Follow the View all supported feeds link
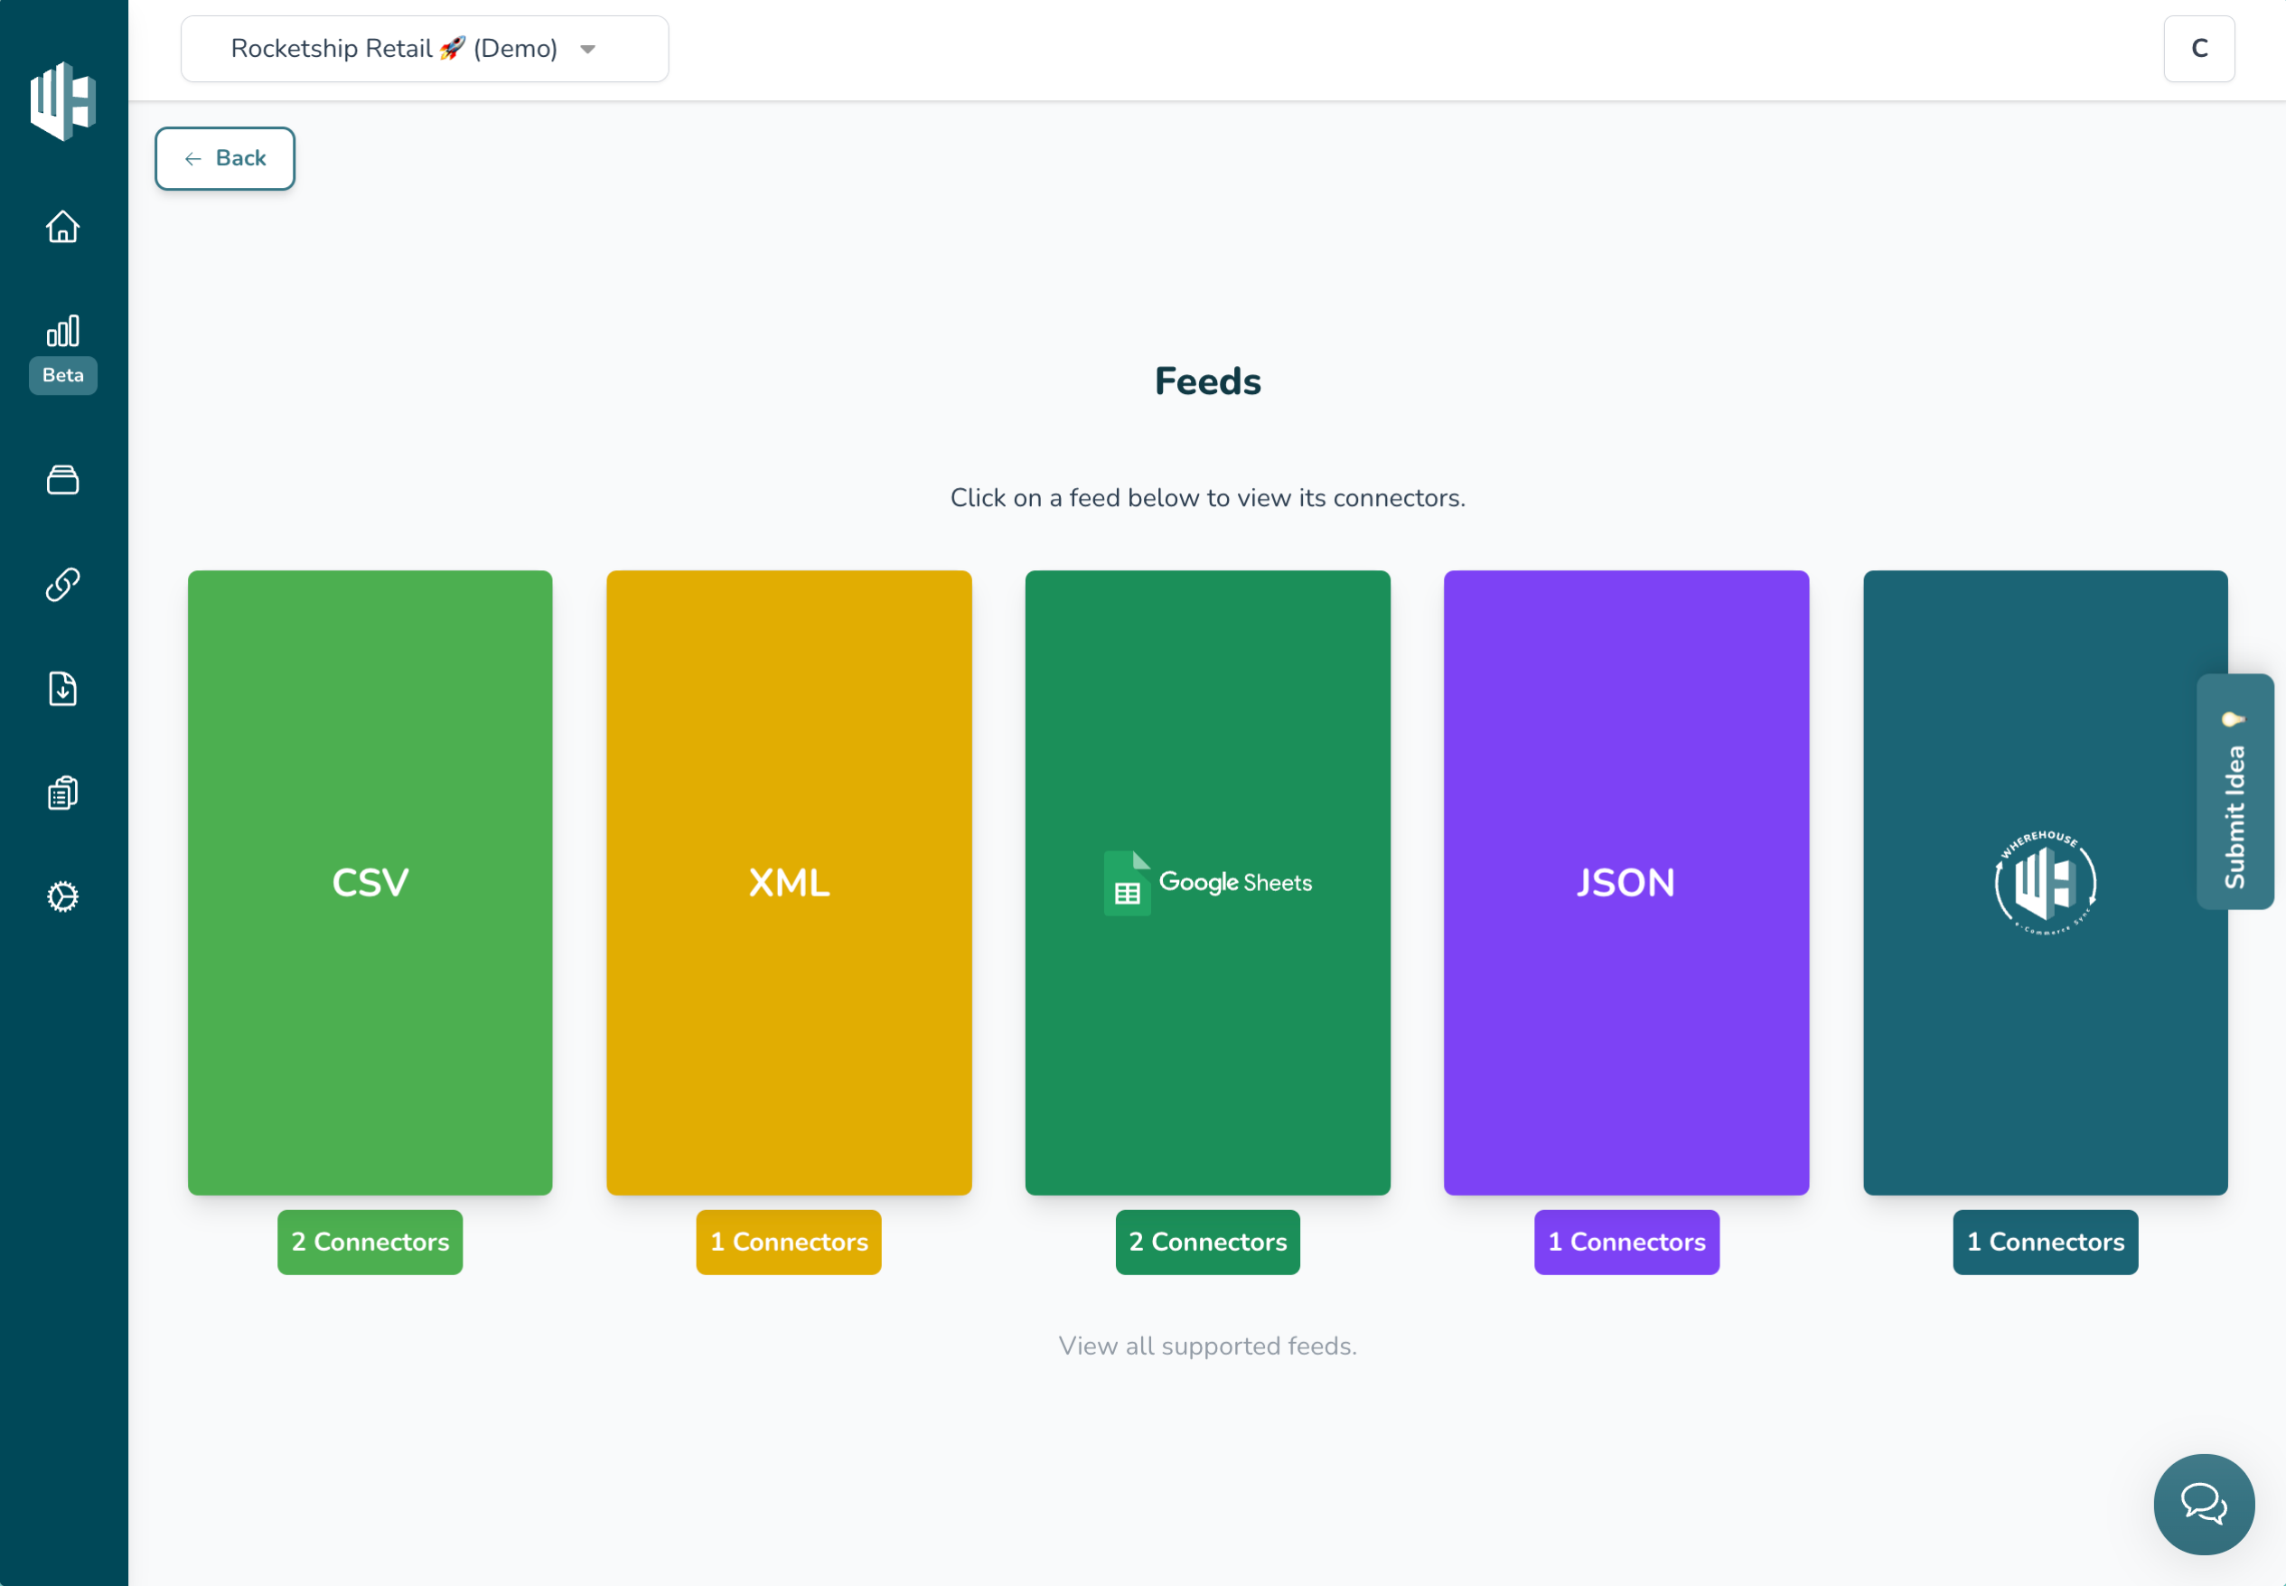The height and width of the screenshot is (1586, 2286). click(1206, 1346)
